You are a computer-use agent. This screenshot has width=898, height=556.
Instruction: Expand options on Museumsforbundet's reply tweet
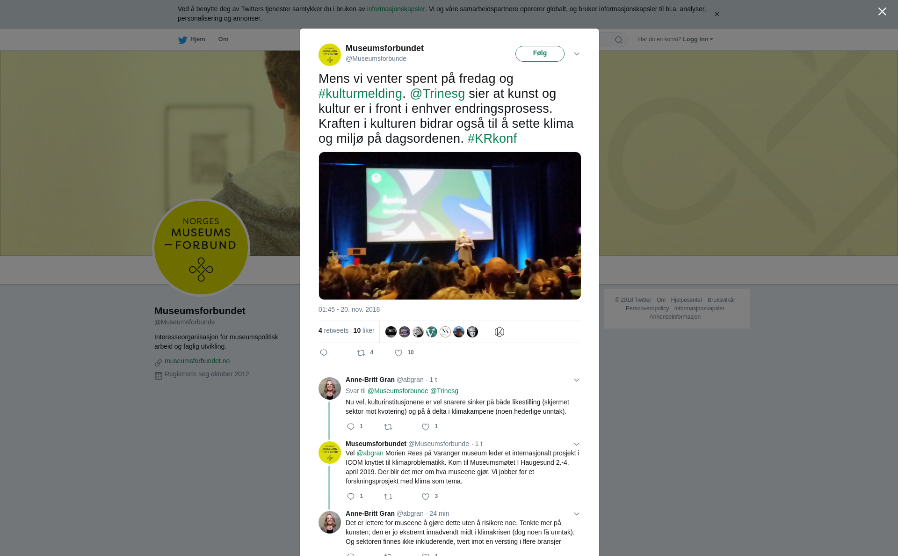(x=577, y=444)
